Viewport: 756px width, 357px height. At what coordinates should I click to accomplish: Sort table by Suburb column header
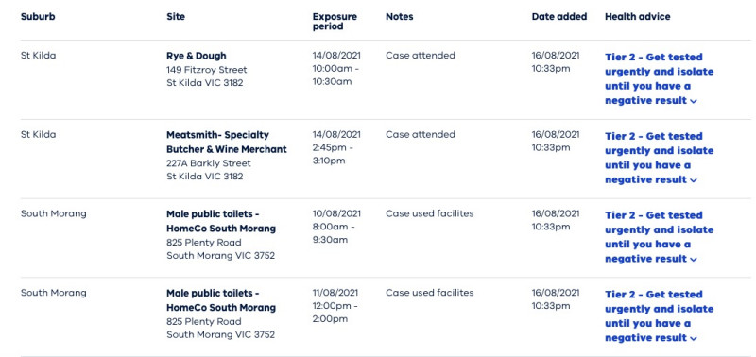pos(38,16)
